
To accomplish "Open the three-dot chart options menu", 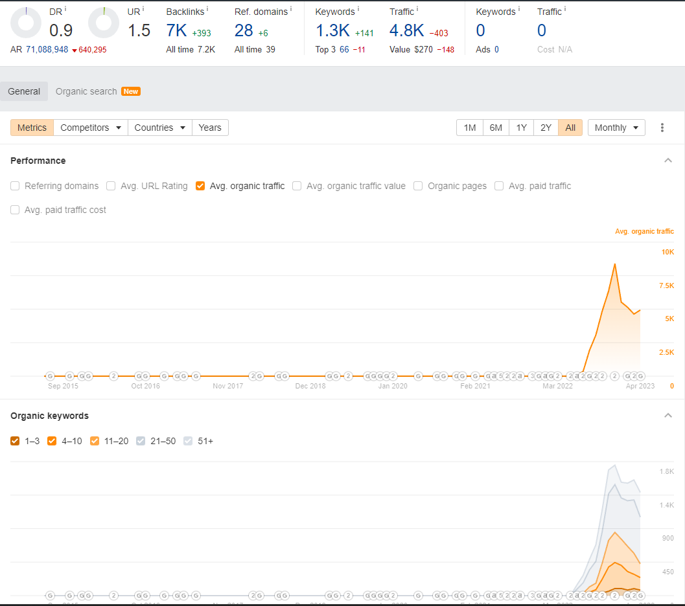I will click(662, 128).
